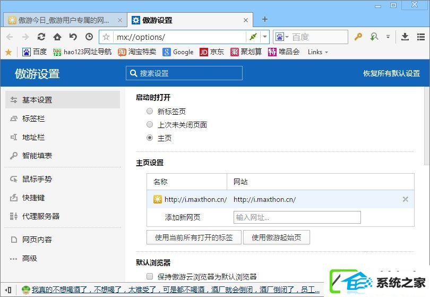
Task: Open the 唯品会 bookmark
Action: 283,52
